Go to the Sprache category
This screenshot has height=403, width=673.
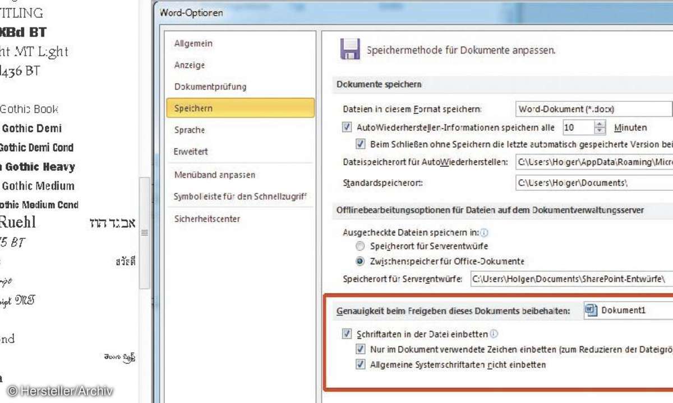click(x=241, y=130)
